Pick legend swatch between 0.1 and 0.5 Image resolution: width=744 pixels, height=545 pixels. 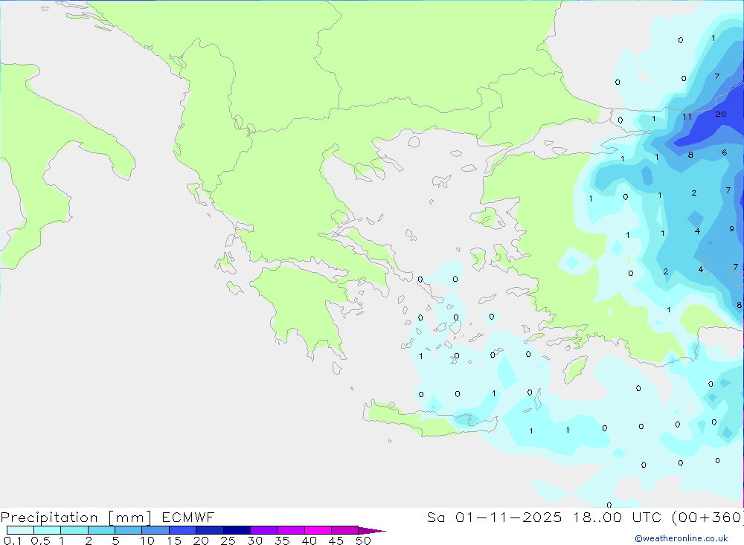coord(20,530)
